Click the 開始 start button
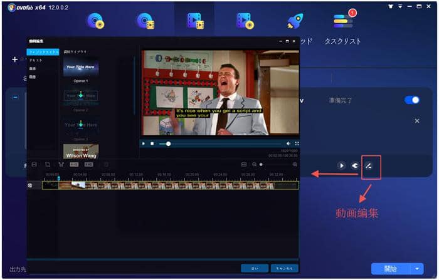Image resolution: width=439 pixels, height=280 pixels. pos(391,269)
